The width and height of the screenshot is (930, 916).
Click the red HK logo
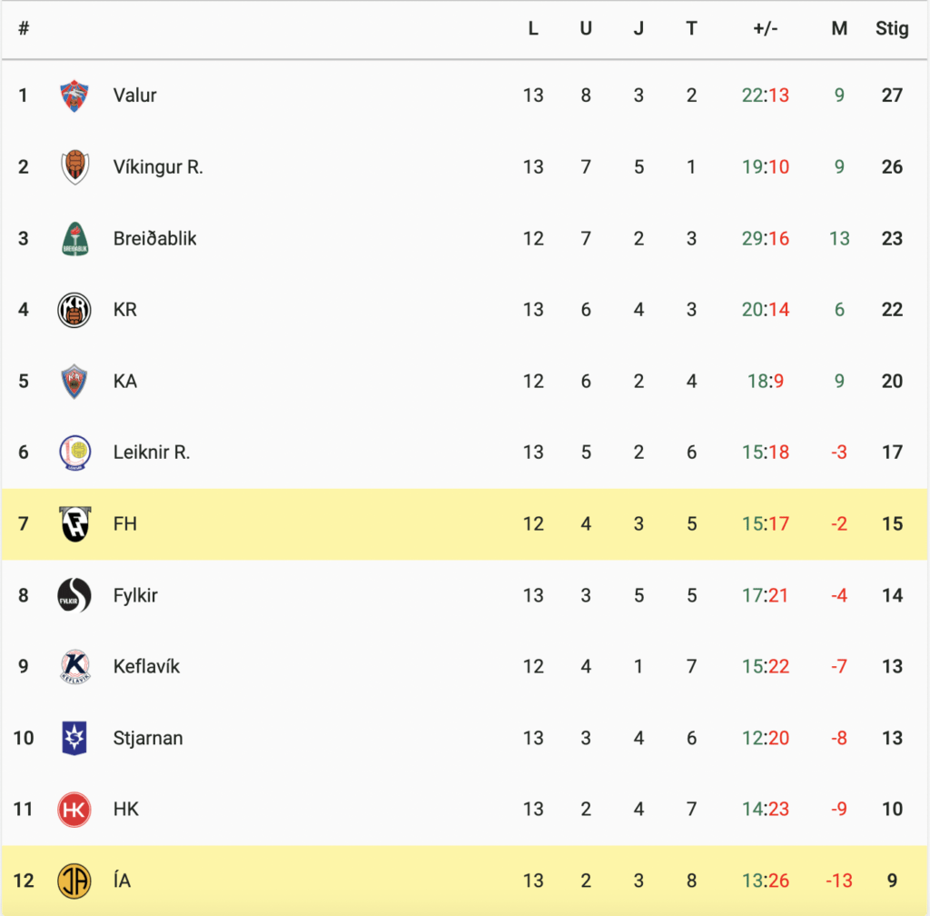(x=74, y=809)
